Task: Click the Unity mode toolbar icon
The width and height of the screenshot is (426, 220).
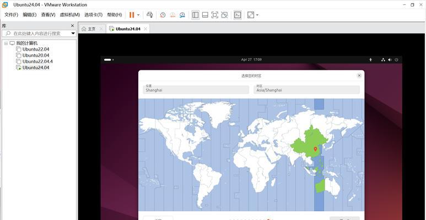Action: click(224, 15)
